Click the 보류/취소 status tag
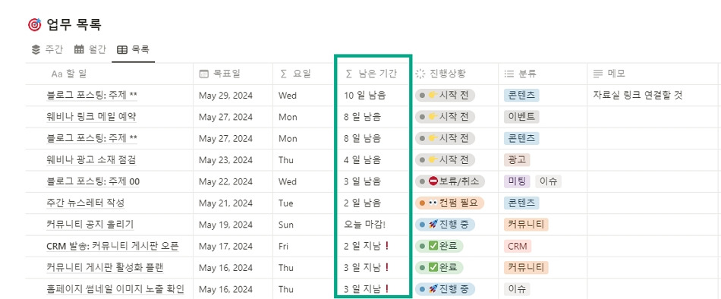Screen dimensions: 721x299 (x=450, y=181)
